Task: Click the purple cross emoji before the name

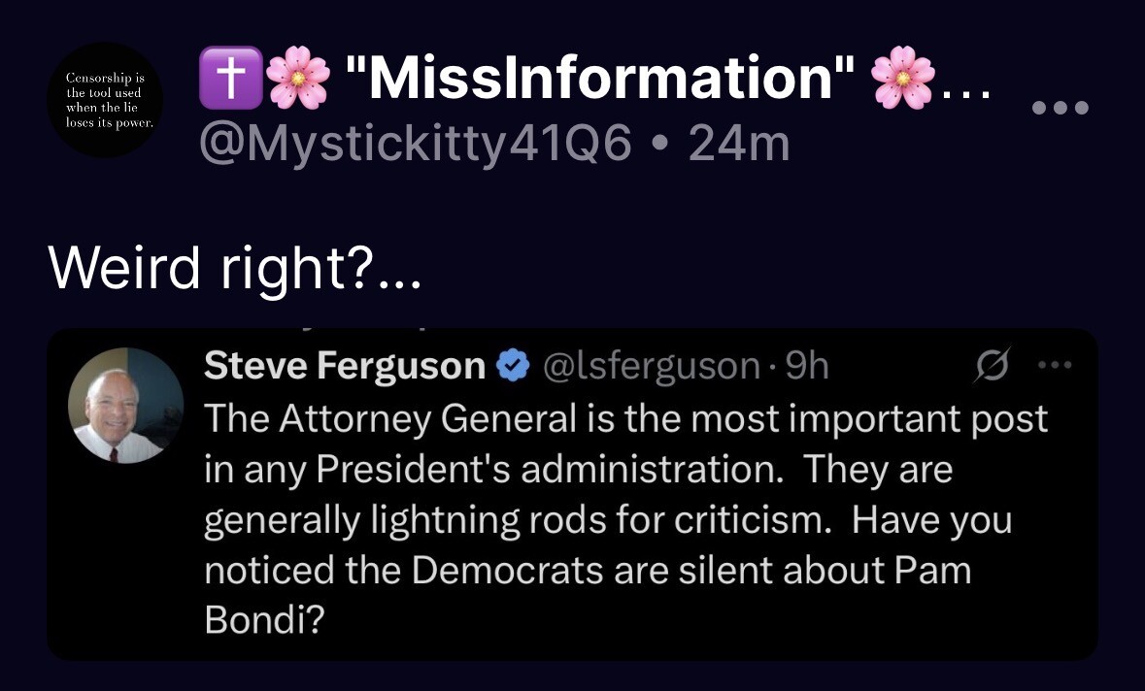Action: tap(230, 78)
